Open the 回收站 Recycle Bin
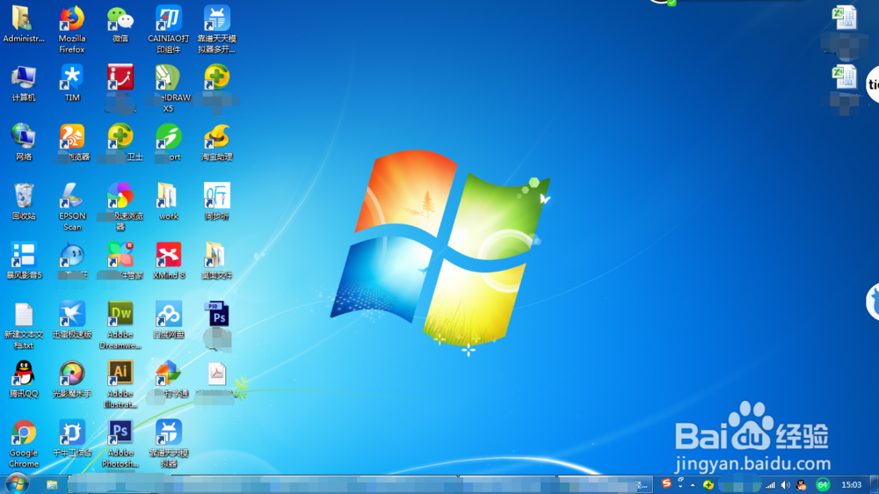This screenshot has width=879, height=494. pos(24,201)
